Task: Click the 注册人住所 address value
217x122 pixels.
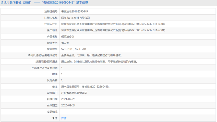Action: pos(113,24)
